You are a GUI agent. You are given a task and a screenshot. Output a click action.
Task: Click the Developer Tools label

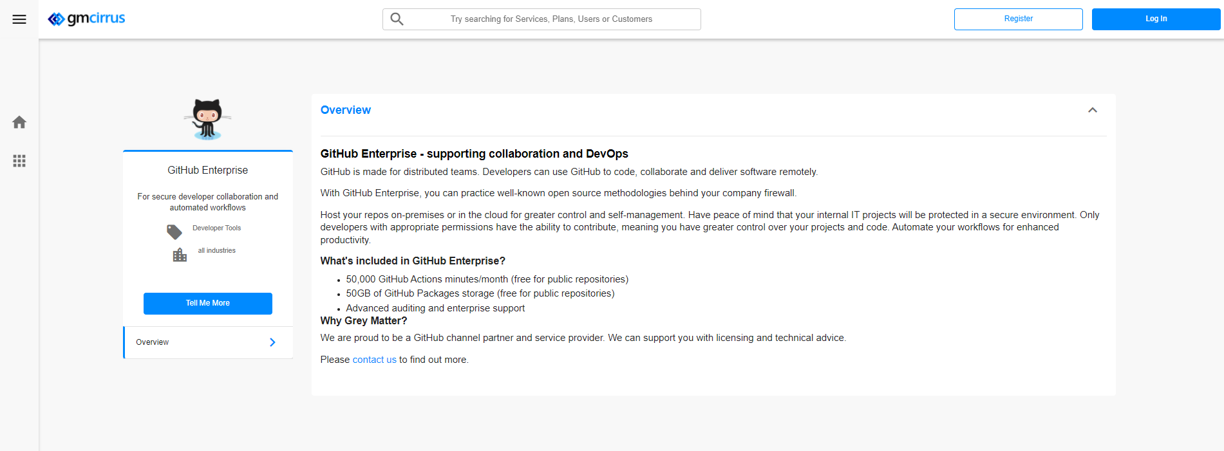(x=217, y=228)
